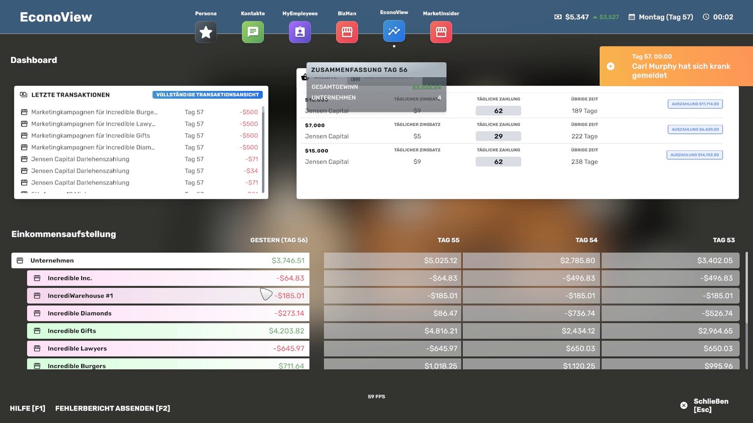The image size is (753, 423).
Task: Click the cash balance icon in header
Action: (x=558, y=17)
